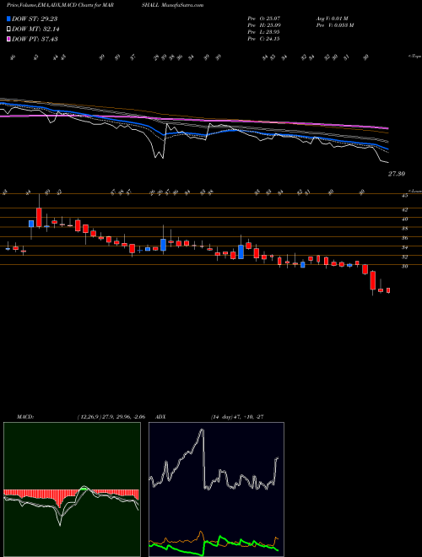Click the 40 price axis label

404,219
